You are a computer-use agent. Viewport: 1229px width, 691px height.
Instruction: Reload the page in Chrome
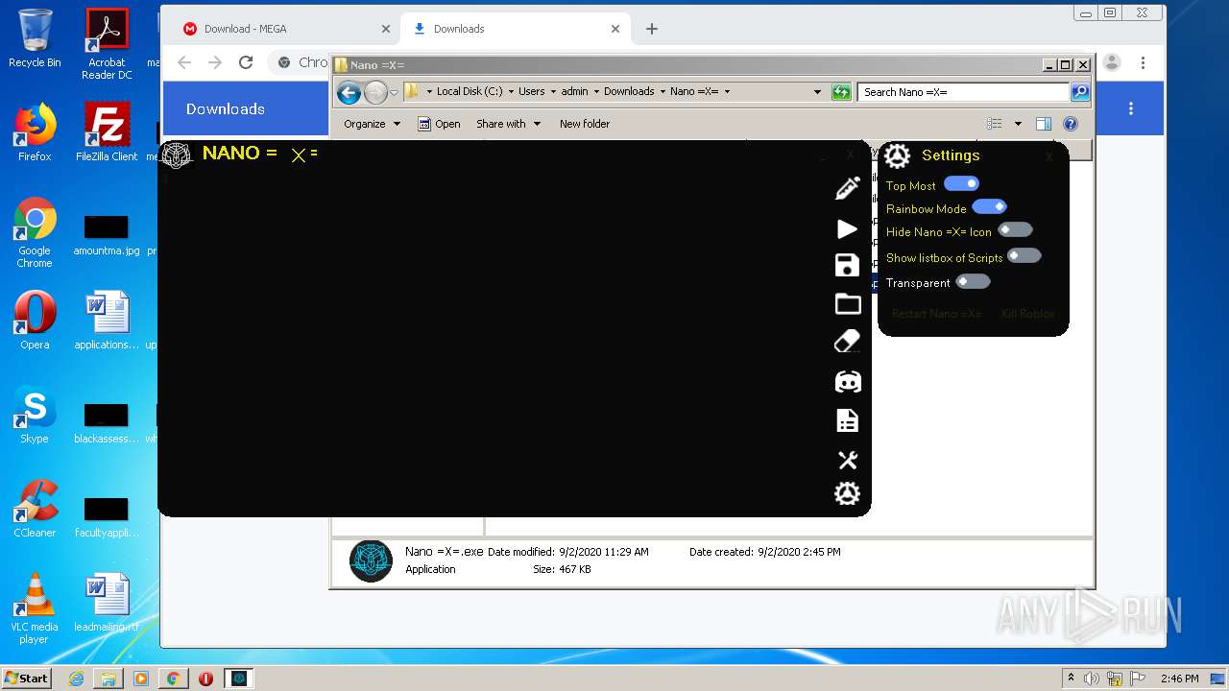coord(246,62)
